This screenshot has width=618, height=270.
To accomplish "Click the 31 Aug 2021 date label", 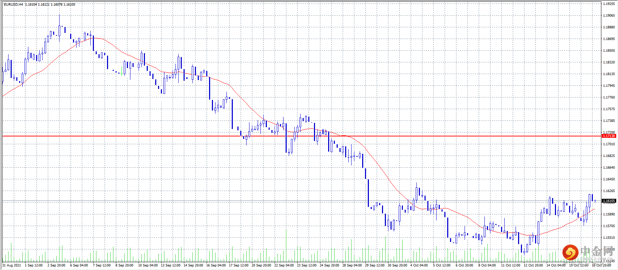I will click(x=12, y=265).
